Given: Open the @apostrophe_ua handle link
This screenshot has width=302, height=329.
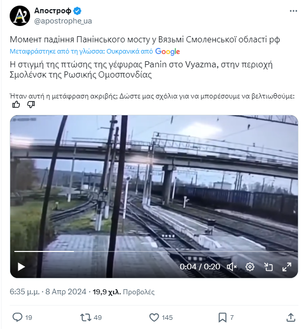Looking at the screenshot, I should 63,21.
